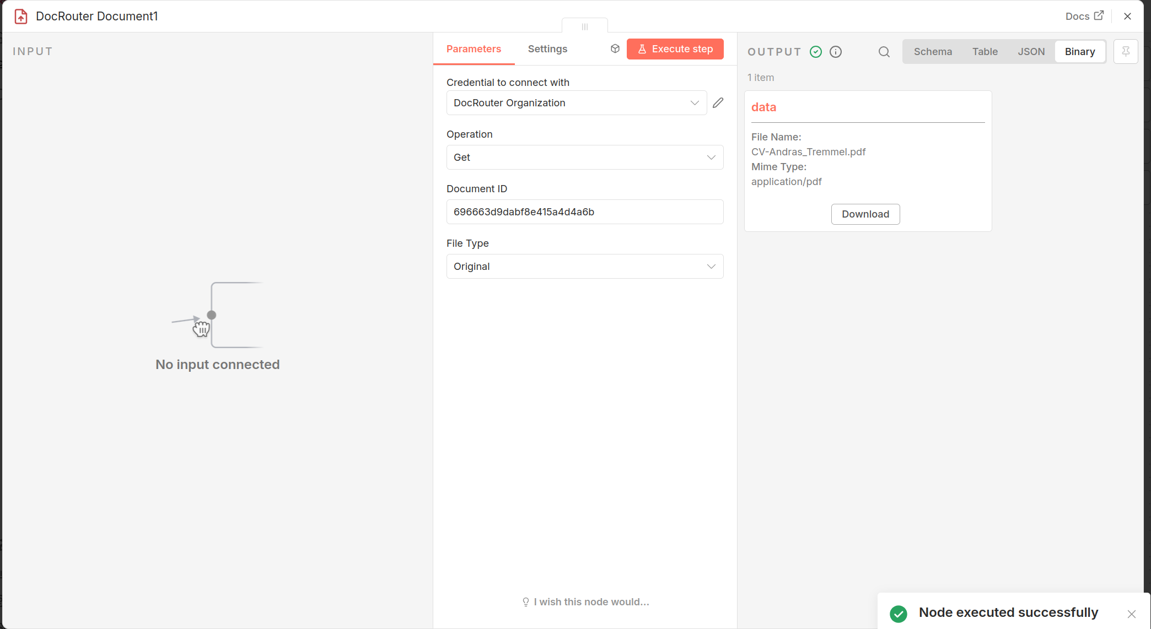
Task: Download the CV-Andras_Tremmel.pdf file
Action: (865, 214)
